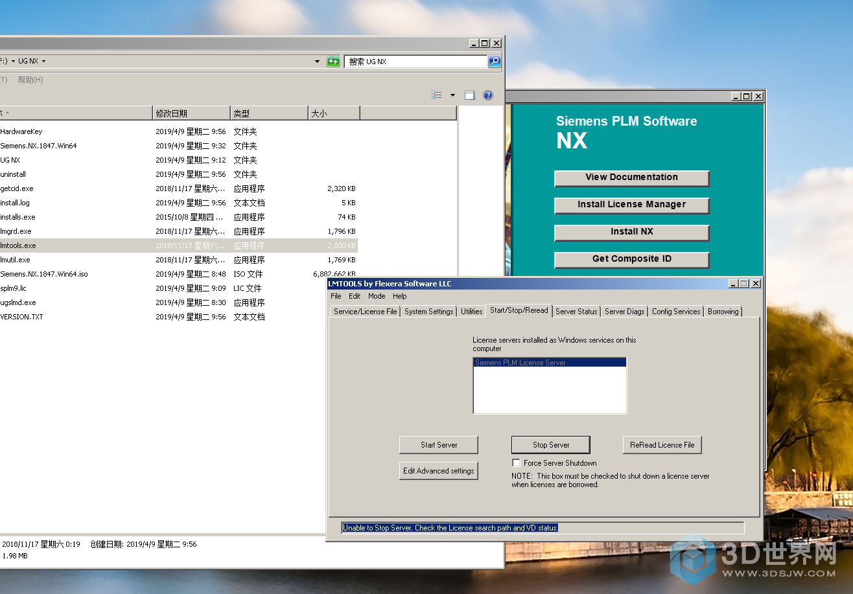Switch to the Service/License File tab

tap(365, 312)
